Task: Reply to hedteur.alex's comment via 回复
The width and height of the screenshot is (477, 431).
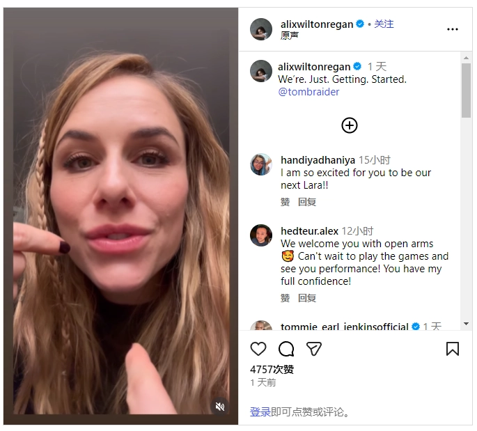Action: tap(307, 298)
